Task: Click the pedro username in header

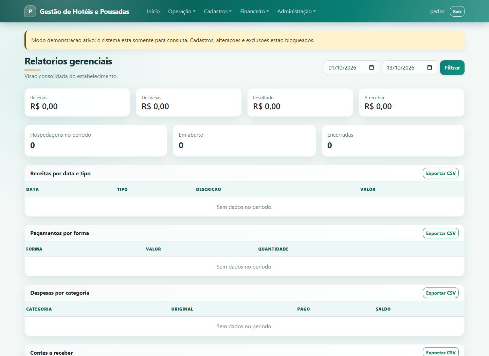Action: click(437, 11)
